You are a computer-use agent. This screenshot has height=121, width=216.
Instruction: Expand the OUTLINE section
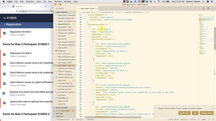(59, 114)
